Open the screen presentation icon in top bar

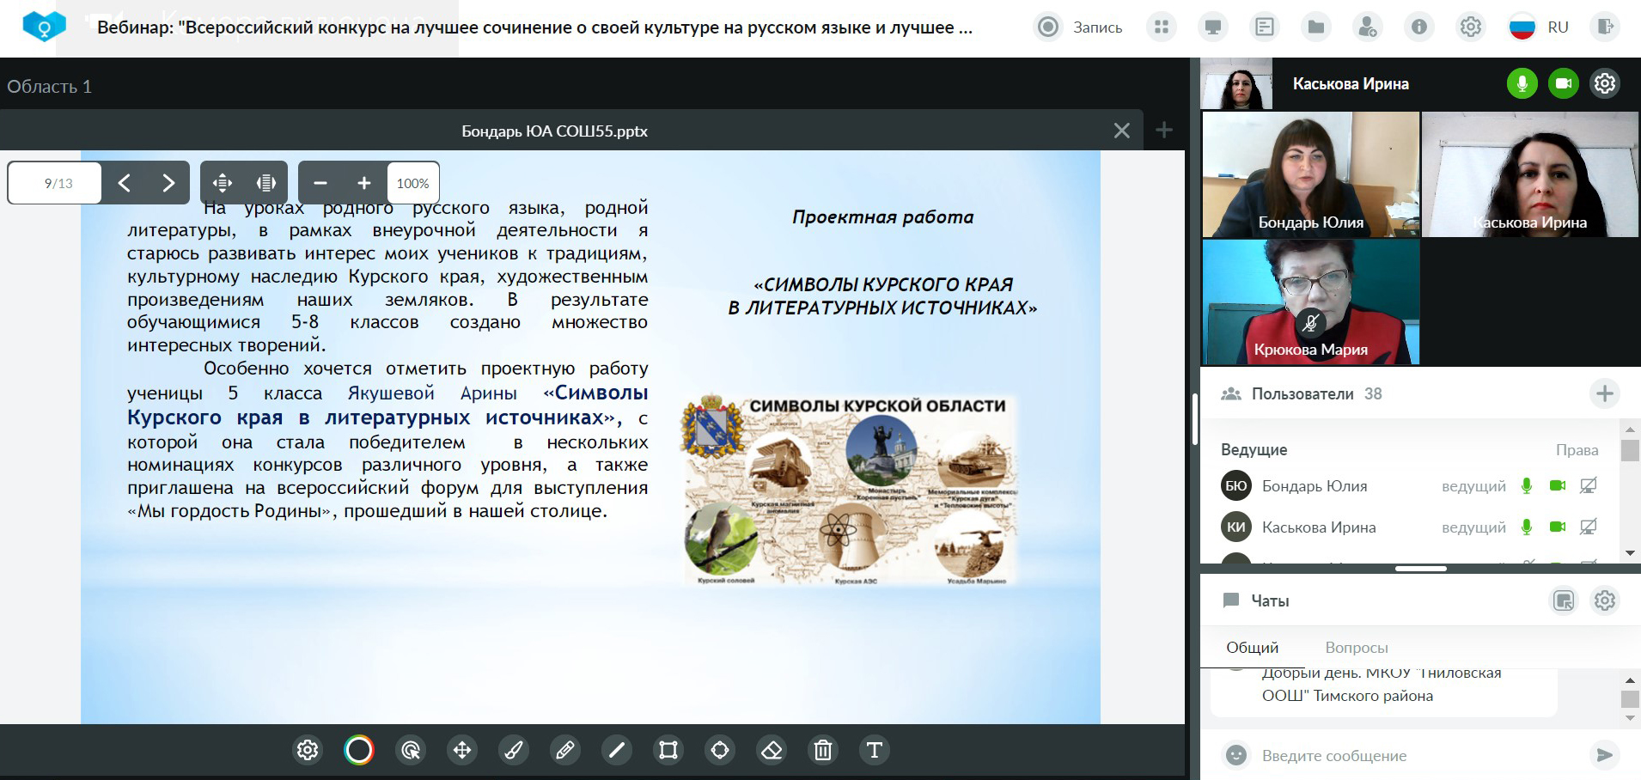pyautogui.click(x=1213, y=27)
